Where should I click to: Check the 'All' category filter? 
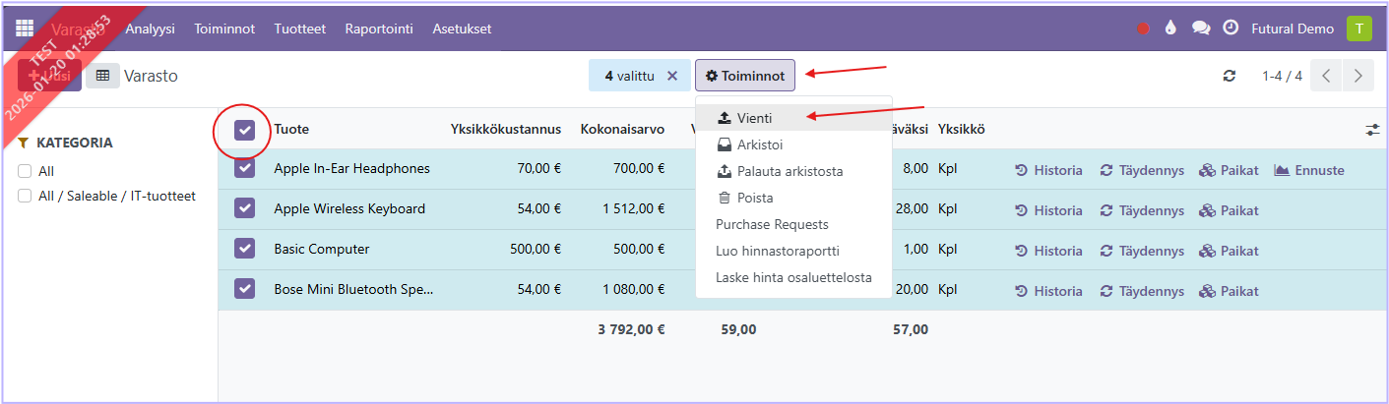pyautogui.click(x=25, y=171)
